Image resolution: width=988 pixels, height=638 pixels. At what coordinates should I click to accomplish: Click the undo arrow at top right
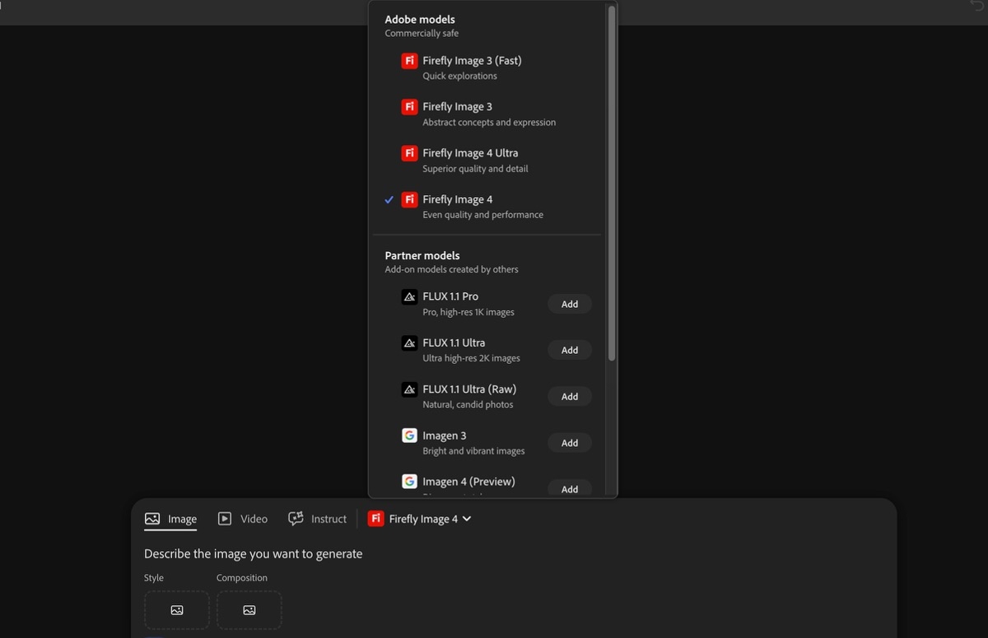coord(977,5)
